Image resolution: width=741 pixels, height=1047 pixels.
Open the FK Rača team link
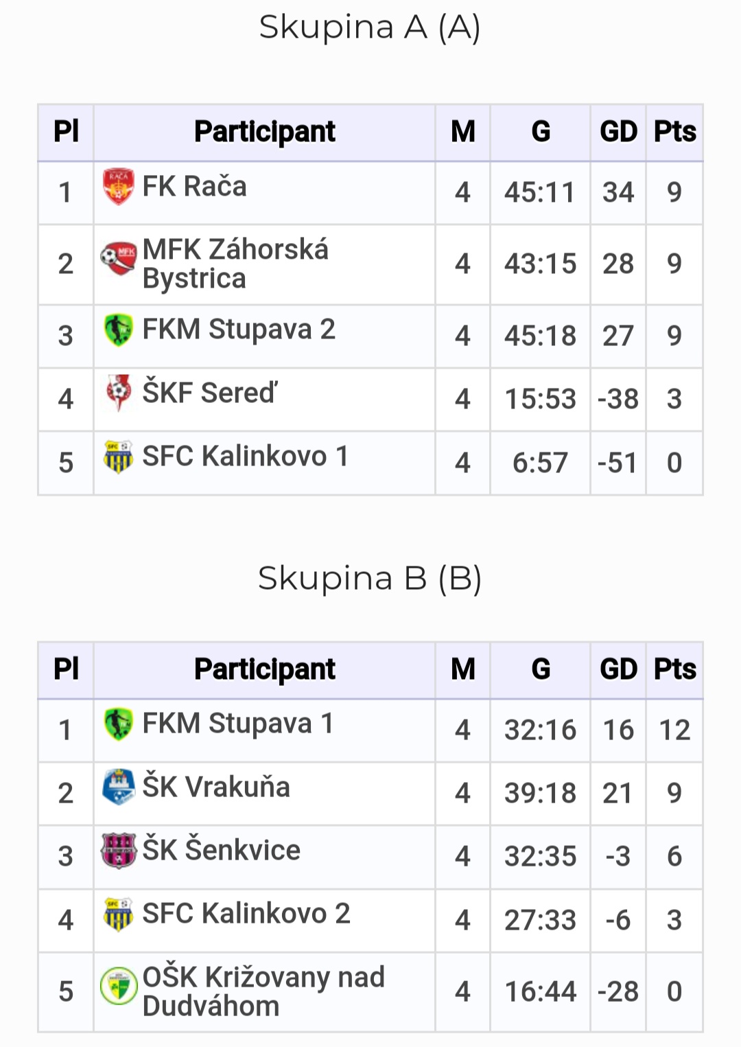194,187
